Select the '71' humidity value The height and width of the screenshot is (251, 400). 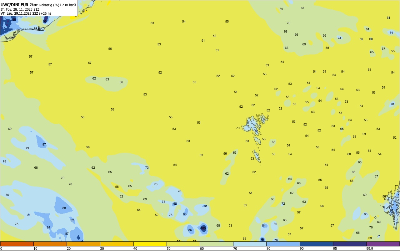tap(379, 236)
